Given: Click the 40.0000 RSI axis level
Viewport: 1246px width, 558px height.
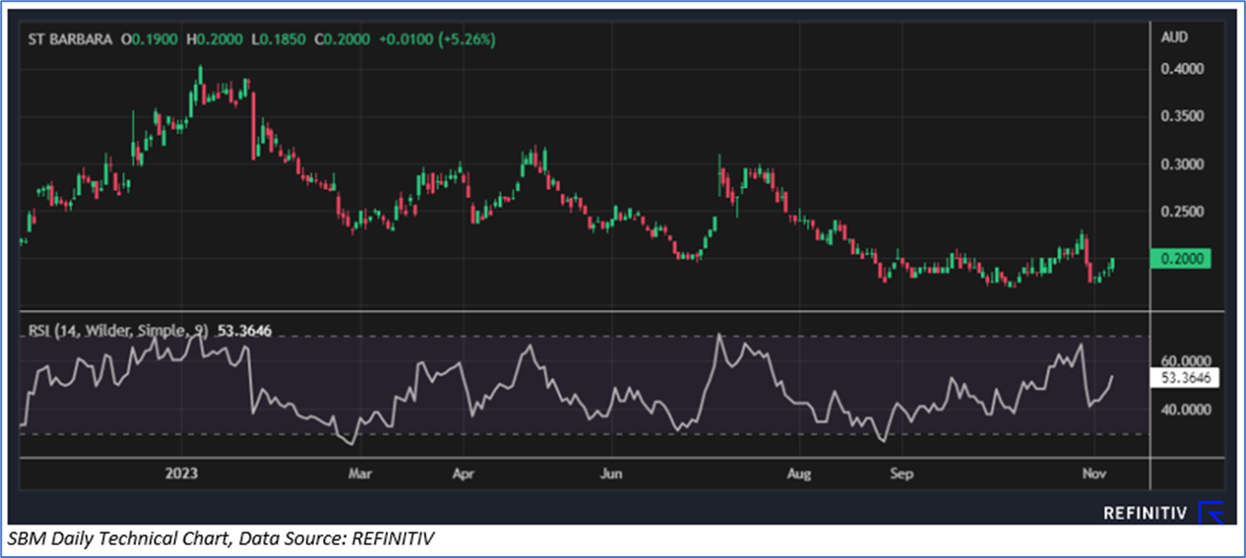Looking at the screenshot, I should pos(1183,409).
